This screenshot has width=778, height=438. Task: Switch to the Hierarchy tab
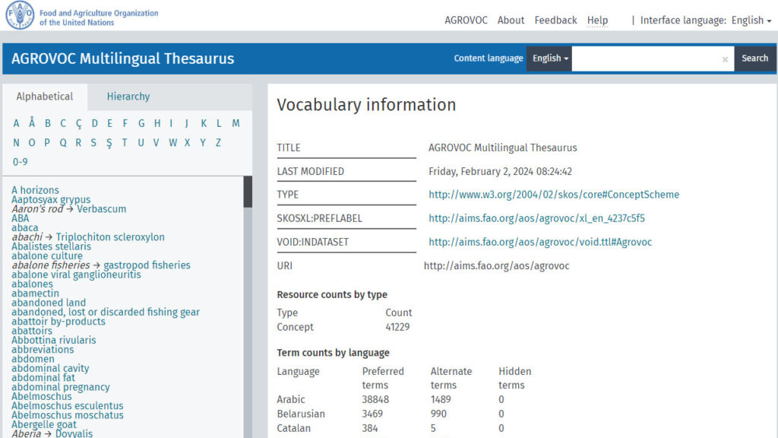(x=128, y=97)
